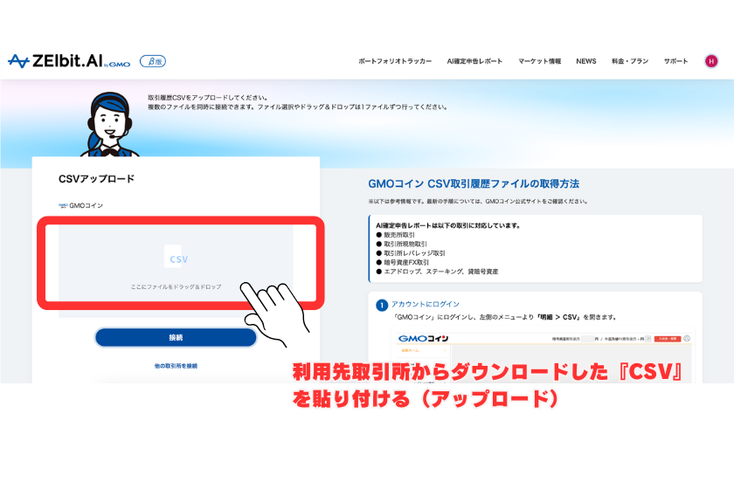Click 他の取引所を接続 link
This screenshot has width=734, height=489.
(176, 366)
